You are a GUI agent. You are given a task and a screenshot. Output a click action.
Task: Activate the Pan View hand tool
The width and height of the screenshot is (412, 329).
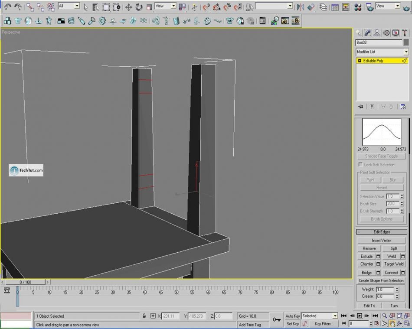pyautogui.click(x=392, y=323)
